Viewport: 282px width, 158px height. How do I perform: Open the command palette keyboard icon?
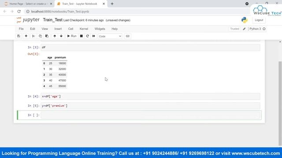pyautogui.click(x=127, y=36)
